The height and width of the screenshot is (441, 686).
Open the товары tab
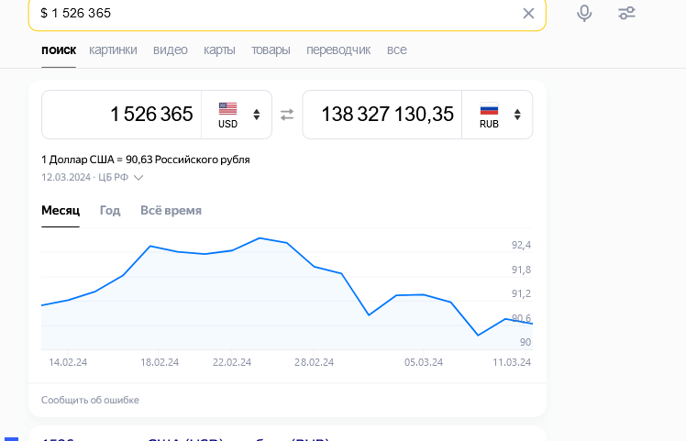[x=271, y=50]
